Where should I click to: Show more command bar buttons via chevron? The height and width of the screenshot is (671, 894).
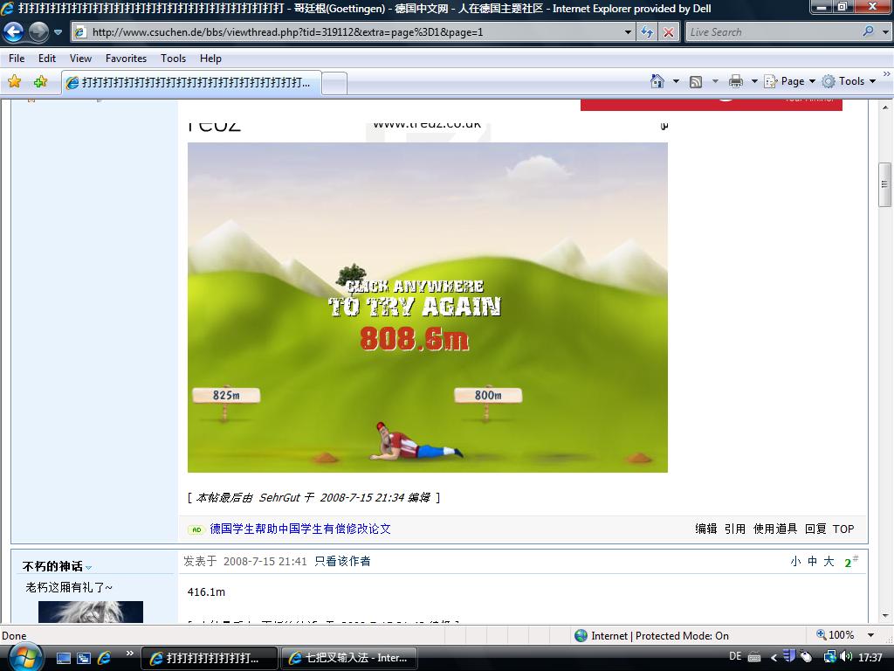pos(887,74)
